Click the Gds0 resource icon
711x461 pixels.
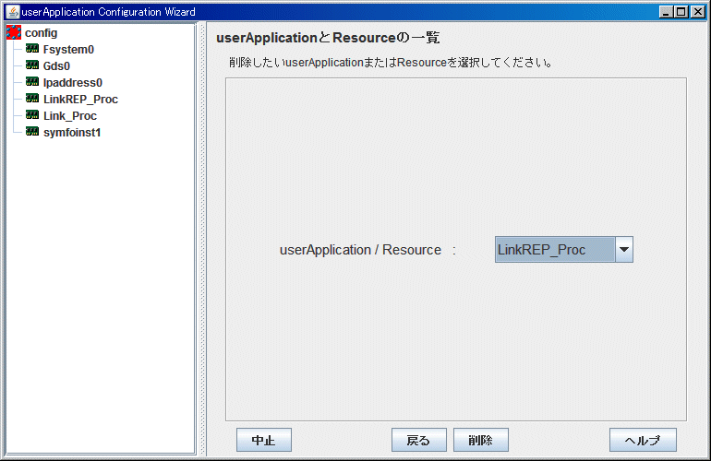[32, 65]
